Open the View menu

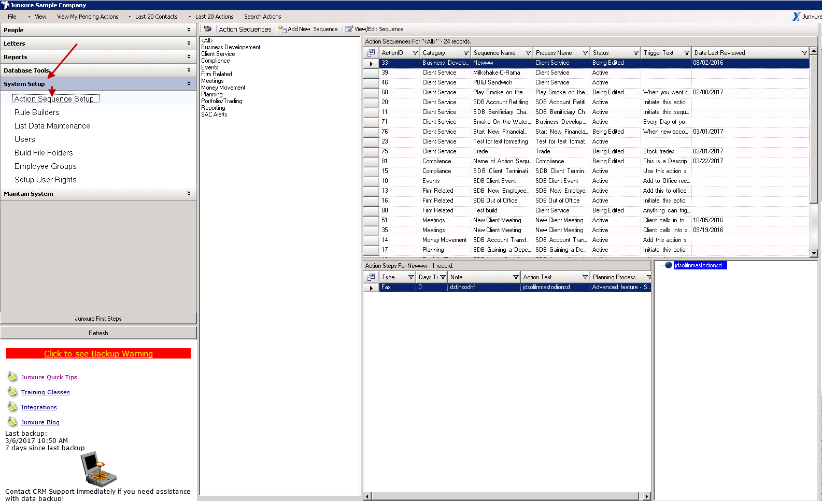(40, 17)
